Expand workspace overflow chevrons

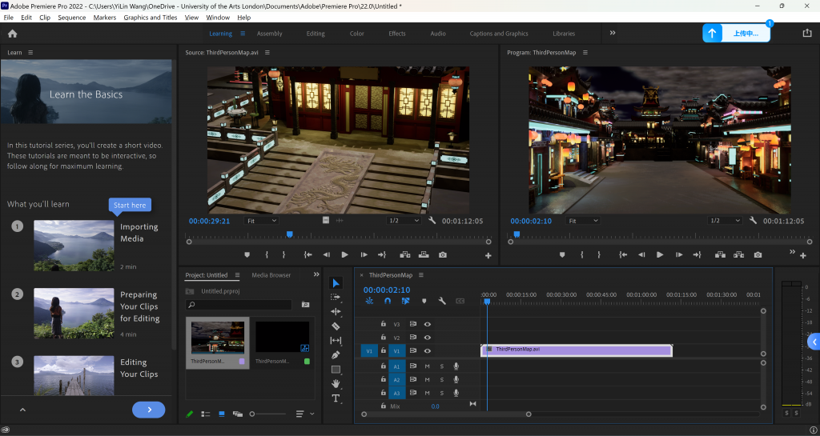[613, 33]
